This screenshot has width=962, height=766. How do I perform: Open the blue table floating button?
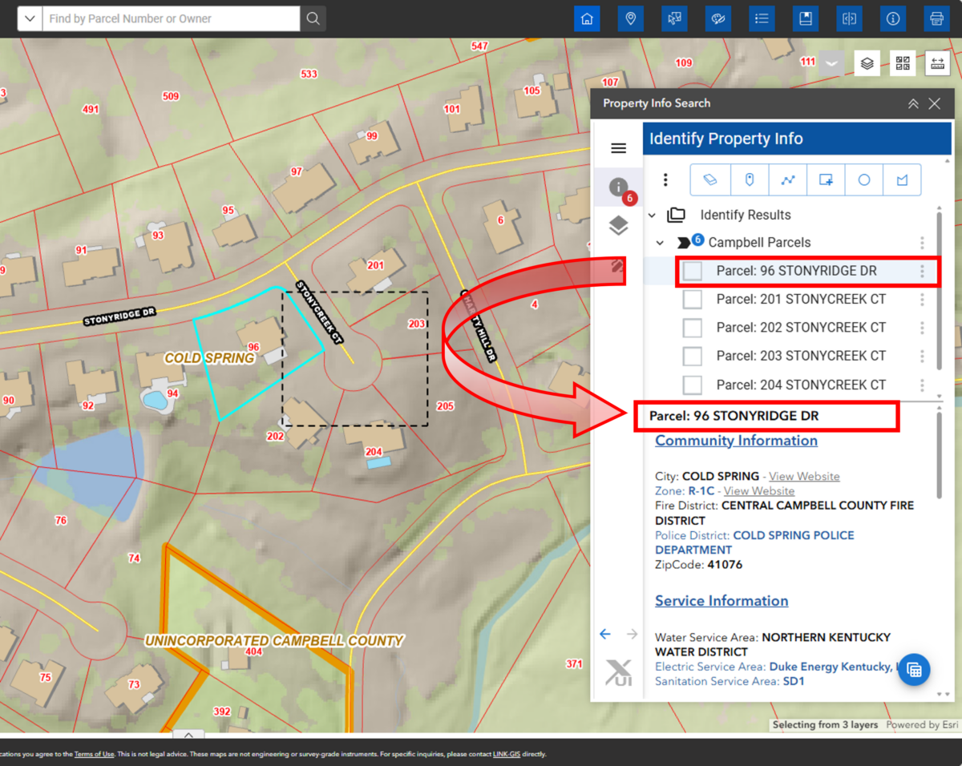pyautogui.click(x=914, y=670)
